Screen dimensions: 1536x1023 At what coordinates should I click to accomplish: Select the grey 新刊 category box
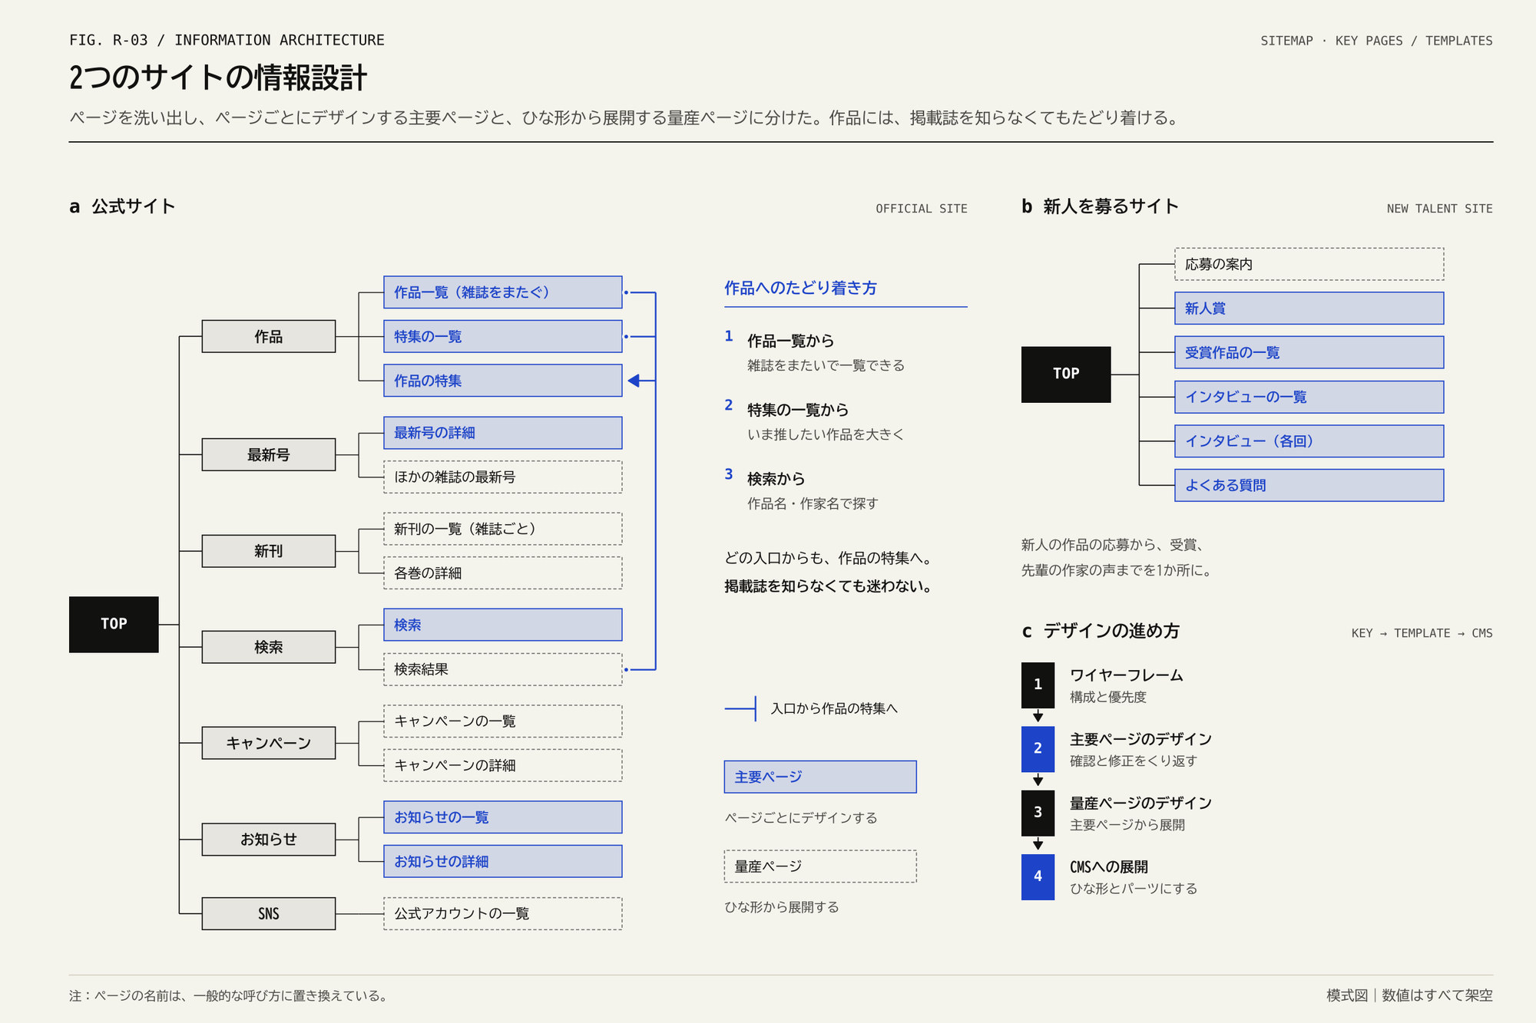pos(269,551)
